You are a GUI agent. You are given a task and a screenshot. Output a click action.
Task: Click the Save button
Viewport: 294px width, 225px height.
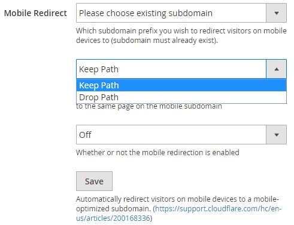tap(94, 181)
